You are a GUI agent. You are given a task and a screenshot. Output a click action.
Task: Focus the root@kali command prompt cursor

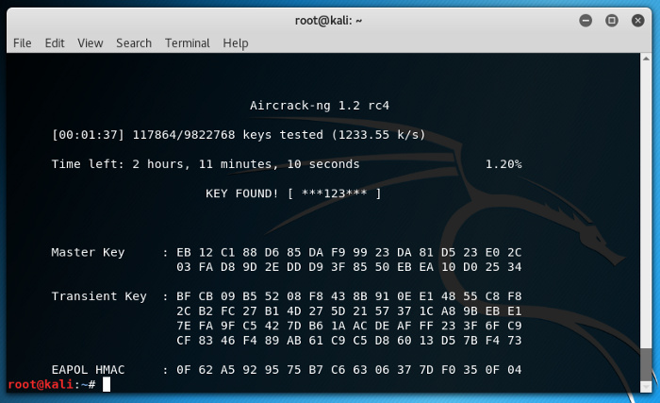click(x=107, y=385)
